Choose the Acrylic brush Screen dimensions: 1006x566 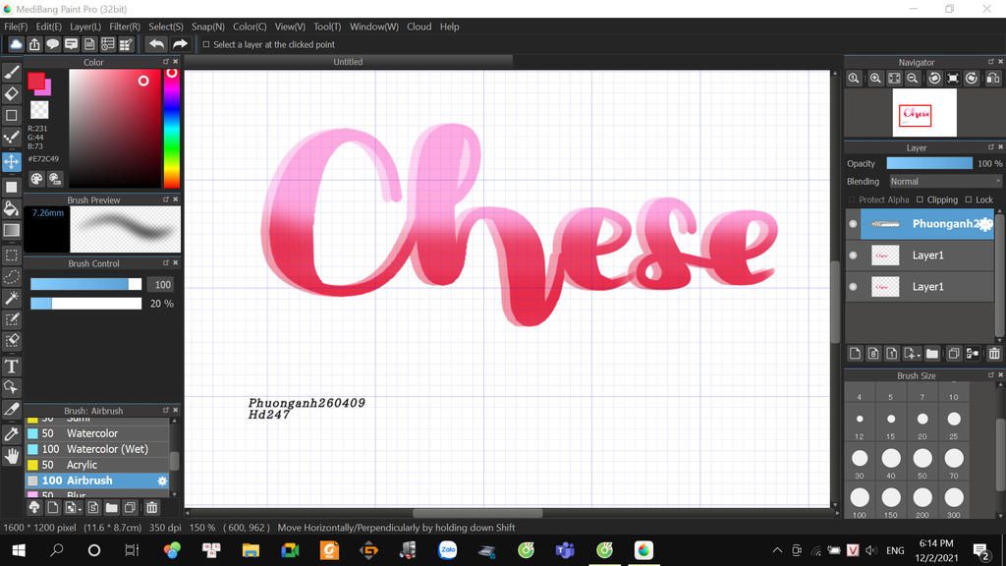[x=97, y=465]
